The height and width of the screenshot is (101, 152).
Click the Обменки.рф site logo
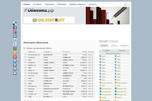pyautogui.click(x=39, y=10)
